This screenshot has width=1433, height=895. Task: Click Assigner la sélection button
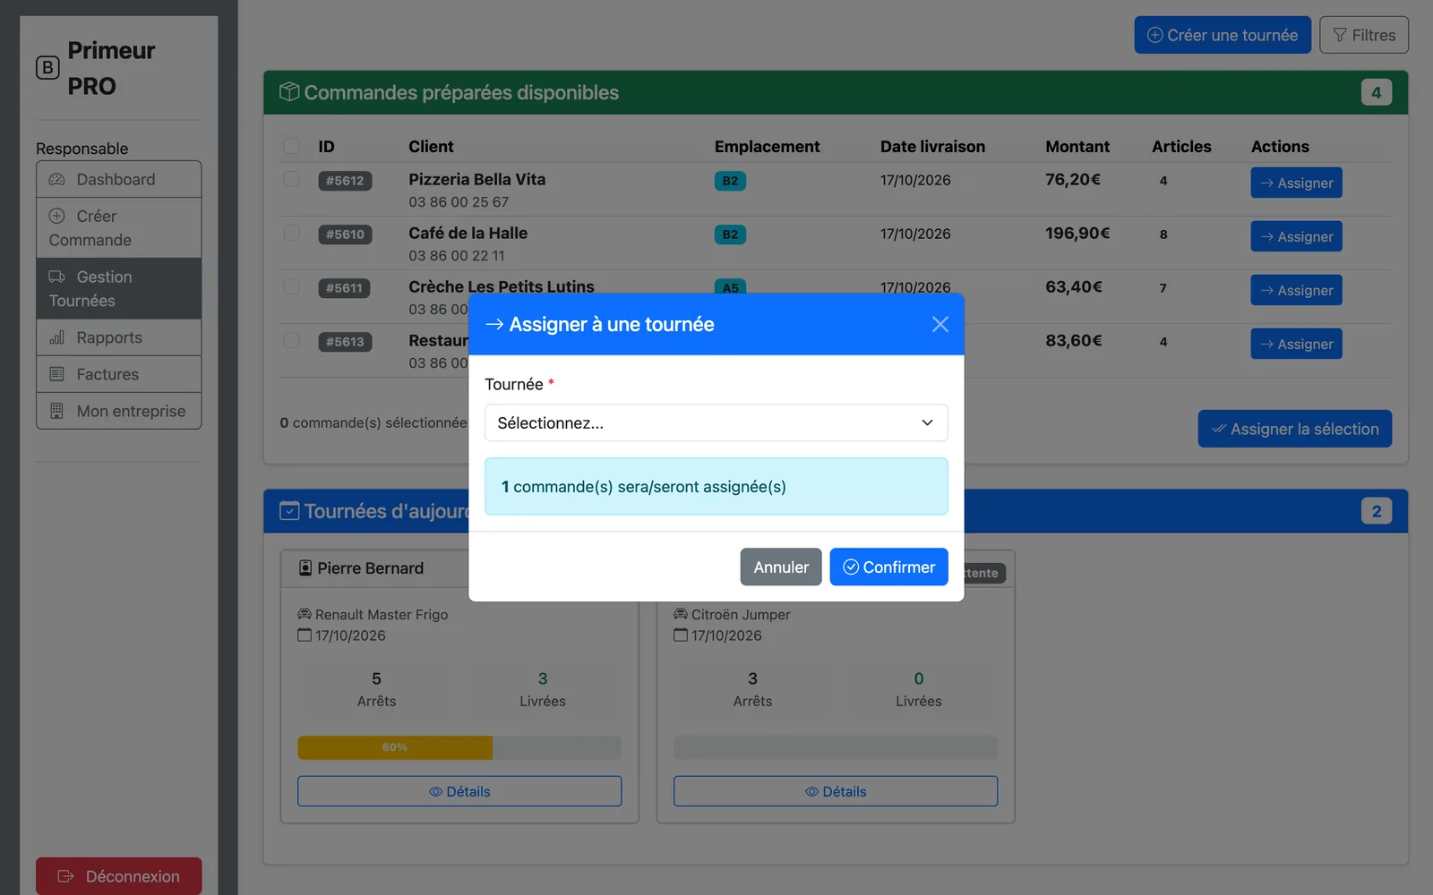point(1295,429)
